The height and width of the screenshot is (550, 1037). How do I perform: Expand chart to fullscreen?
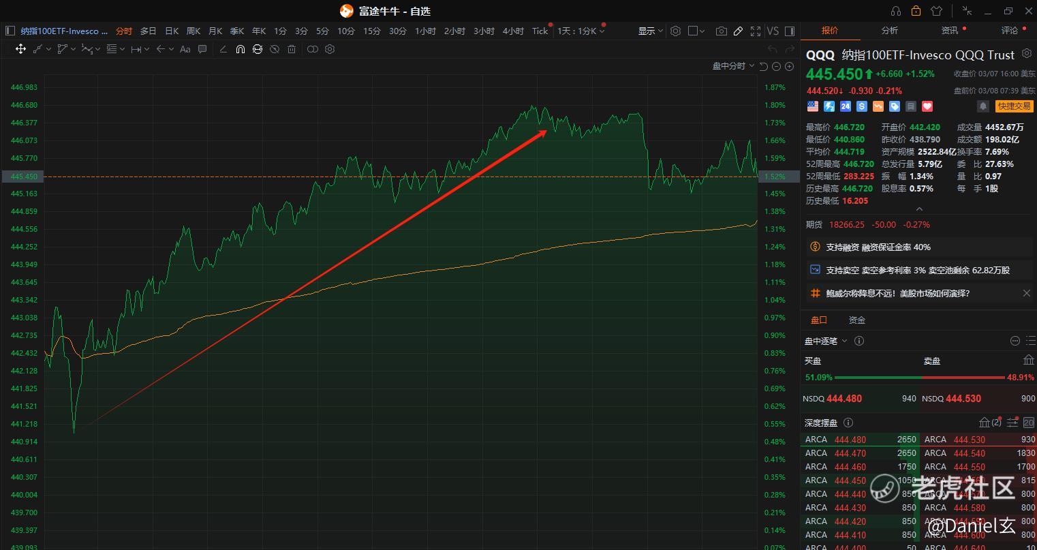755,31
